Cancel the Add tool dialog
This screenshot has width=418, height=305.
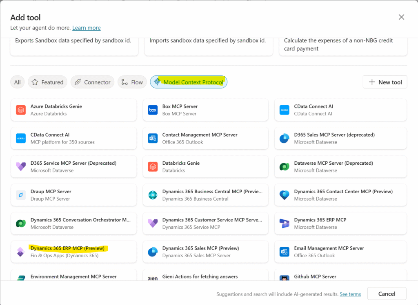387,294
